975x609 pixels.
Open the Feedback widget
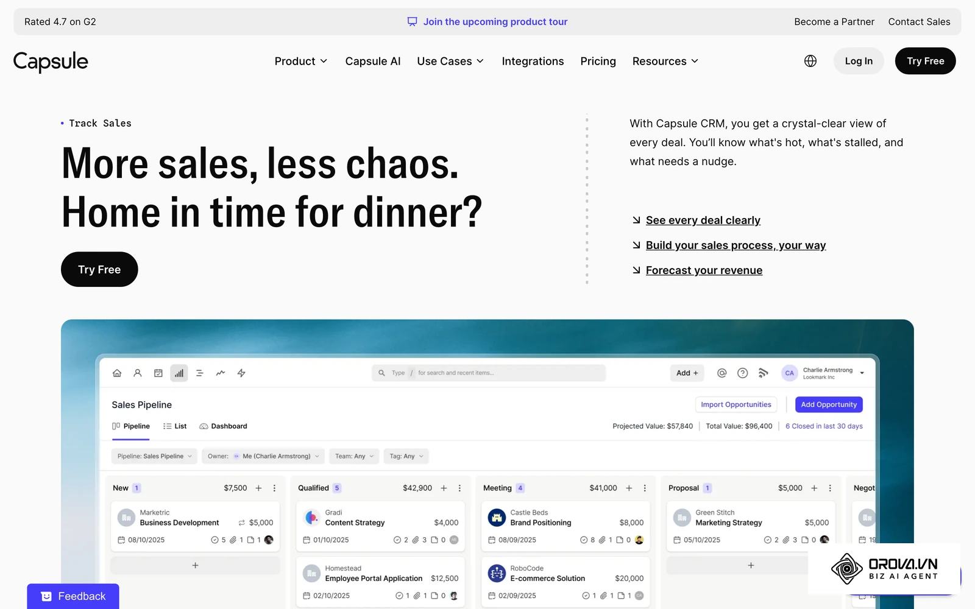tap(73, 596)
